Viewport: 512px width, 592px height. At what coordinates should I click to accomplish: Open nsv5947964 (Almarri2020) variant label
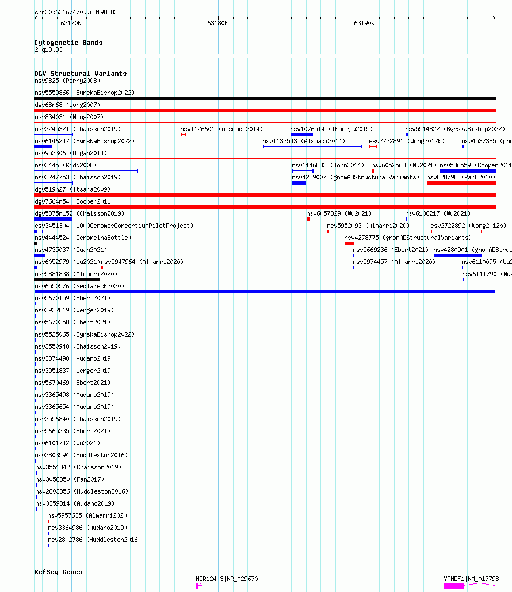pos(142,262)
